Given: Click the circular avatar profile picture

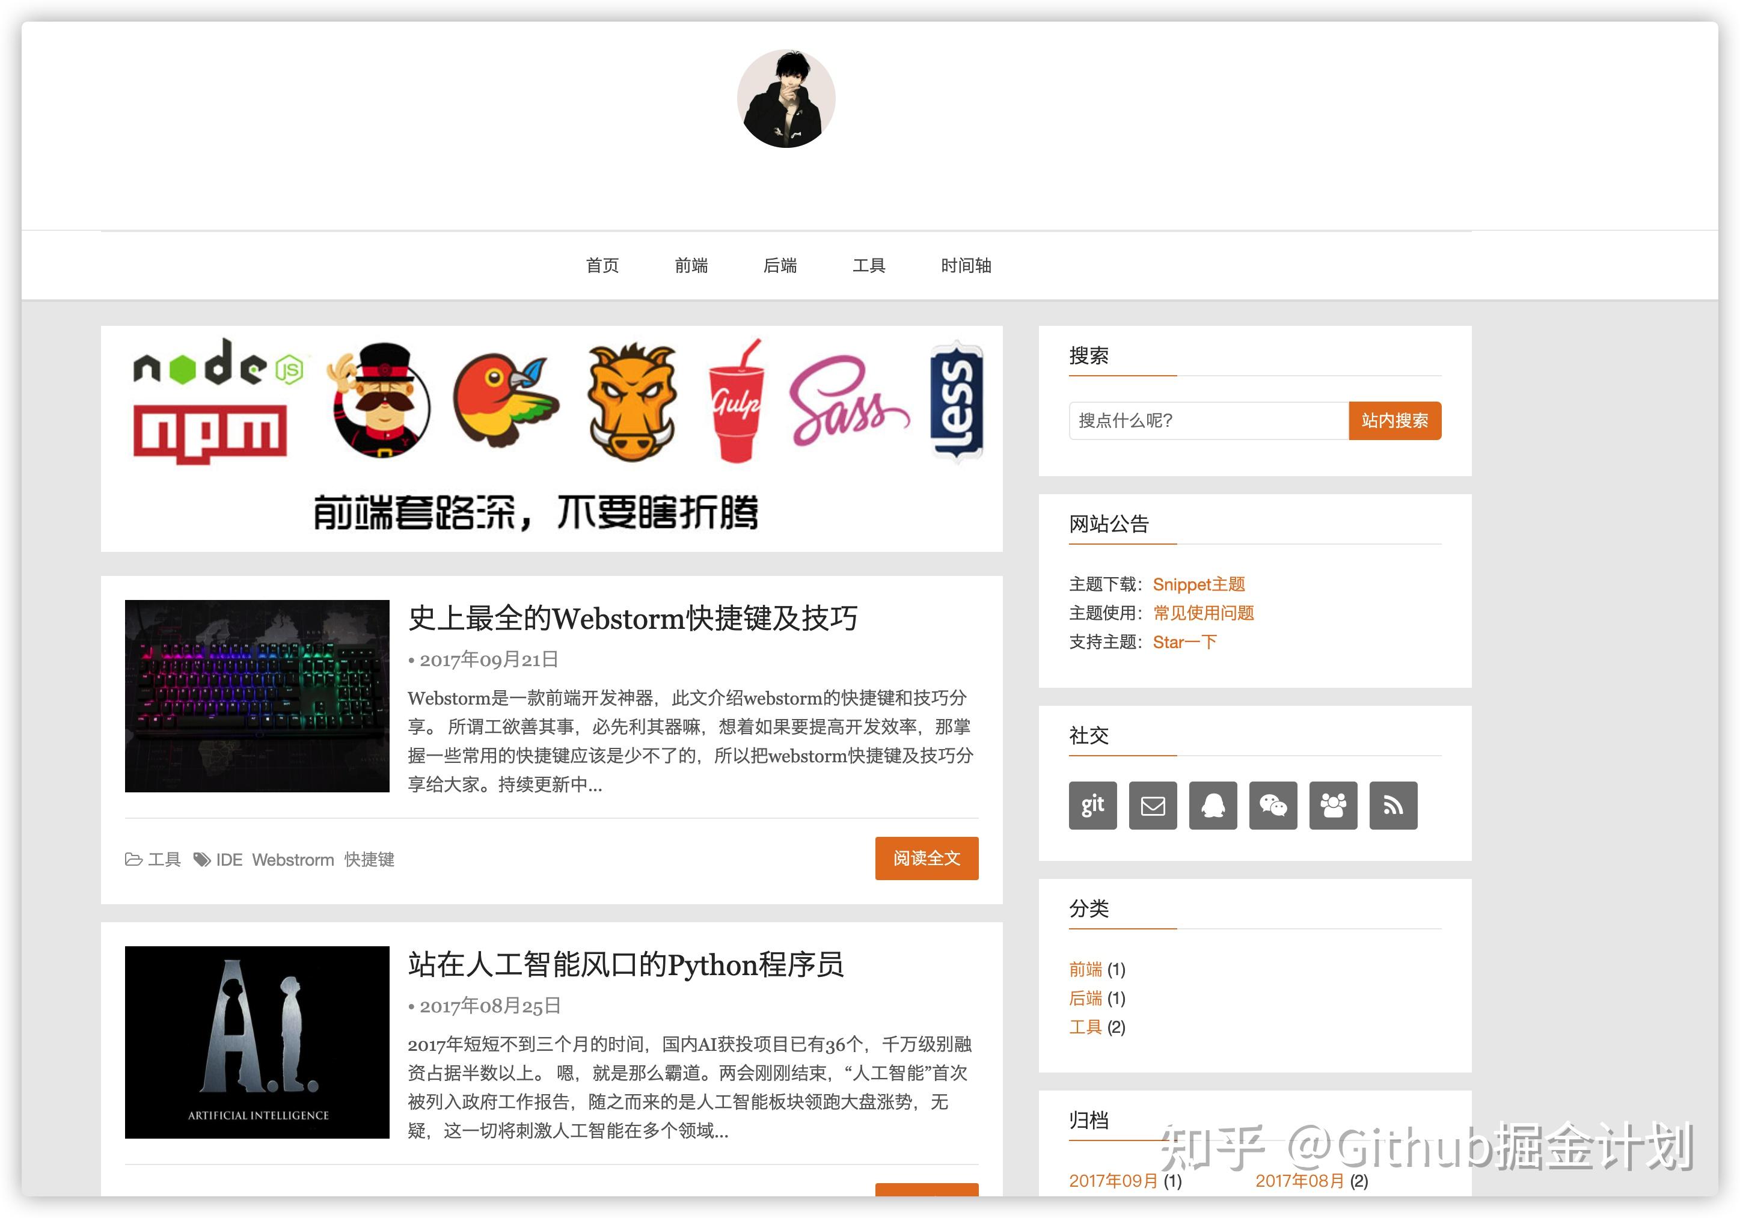Looking at the screenshot, I should tap(786, 99).
